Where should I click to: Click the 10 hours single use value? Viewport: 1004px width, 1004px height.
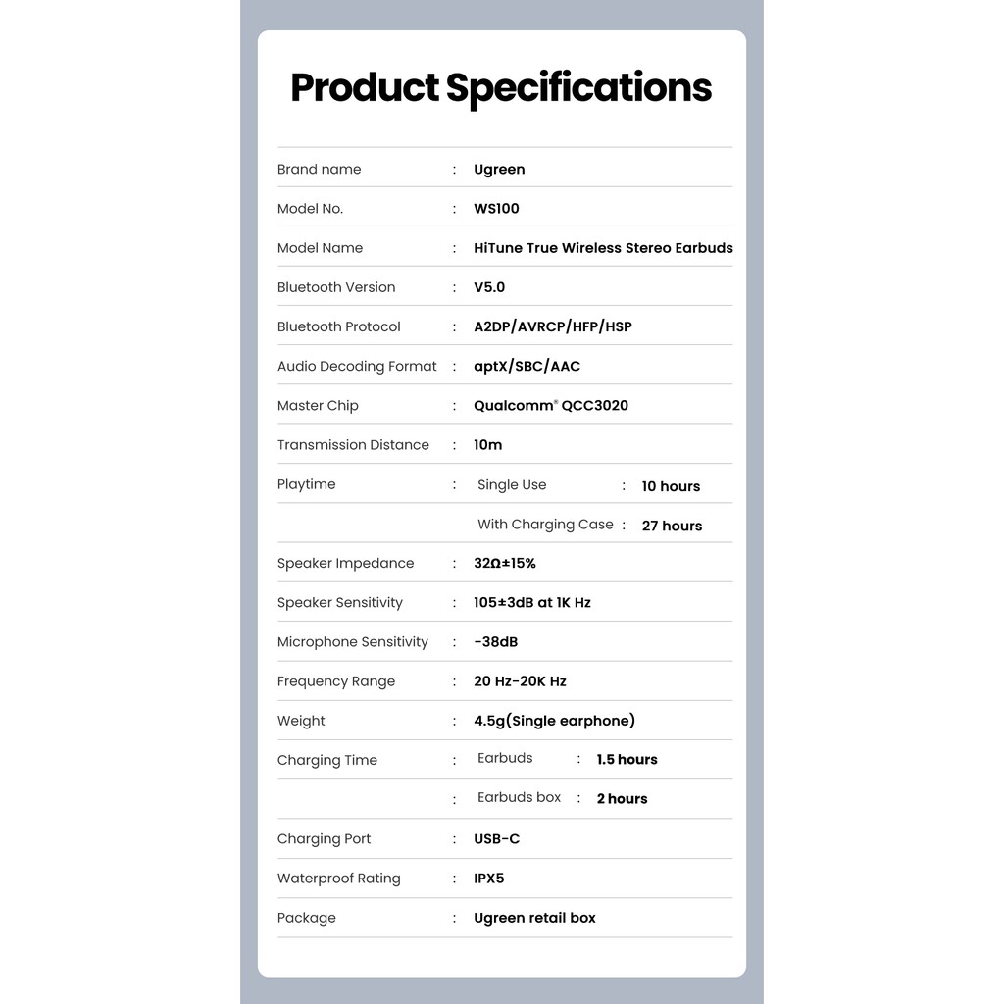pos(671,486)
